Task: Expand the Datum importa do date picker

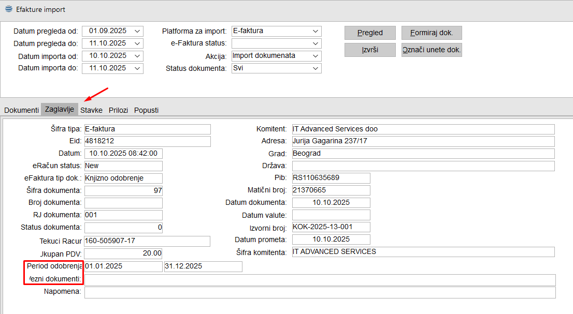Action: 137,68
